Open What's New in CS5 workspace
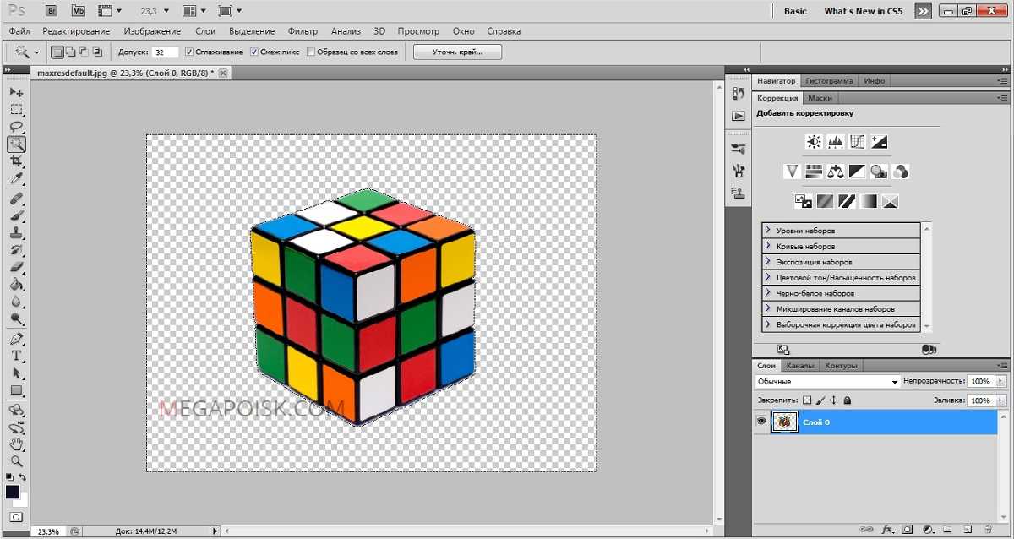 point(863,11)
